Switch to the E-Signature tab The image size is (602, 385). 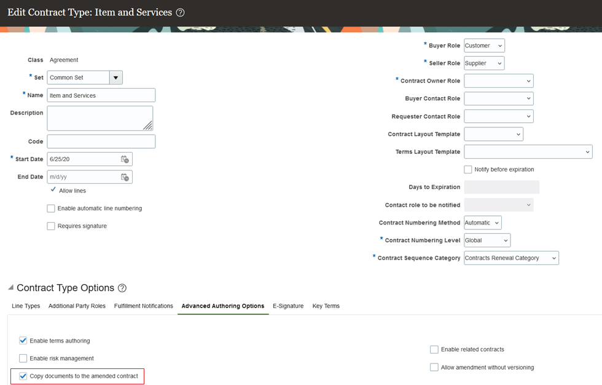click(288, 306)
